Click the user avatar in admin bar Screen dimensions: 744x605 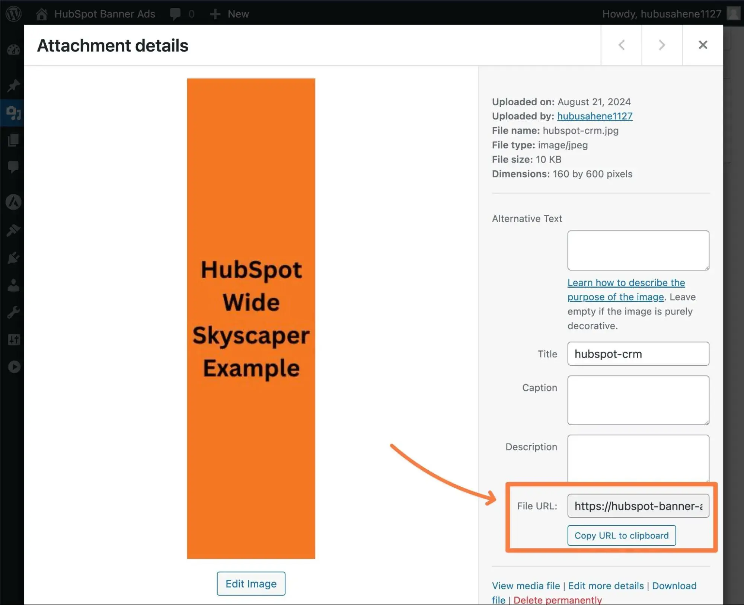tap(734, 14)
